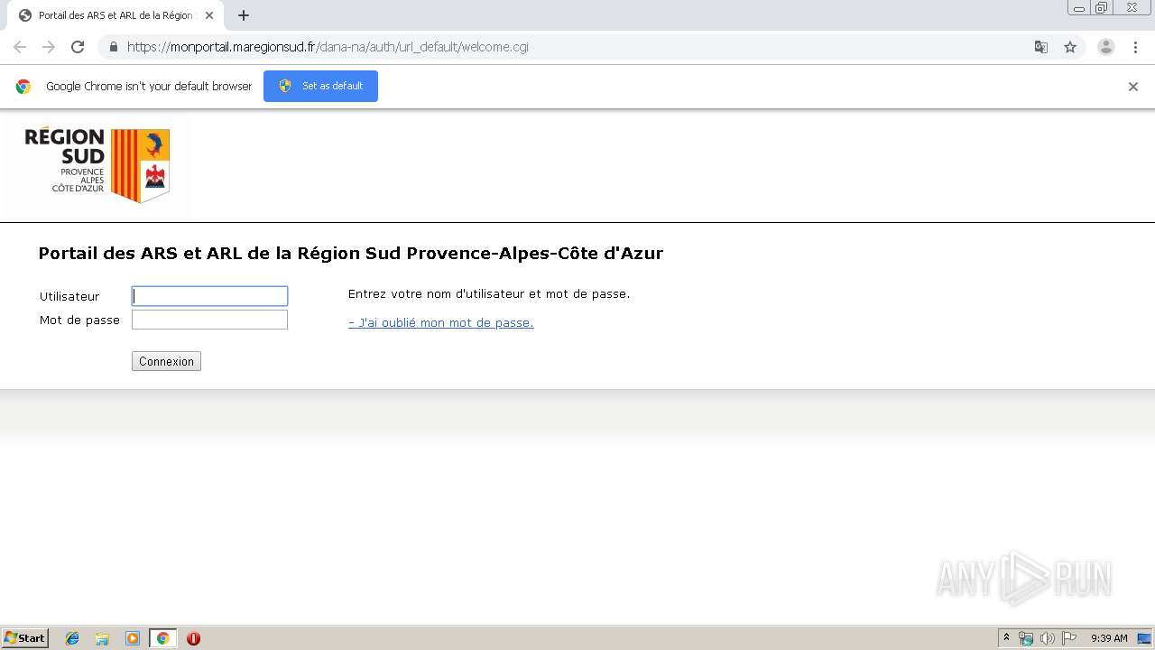Select the Portail des ARS et ARL tab

(114, 15)
